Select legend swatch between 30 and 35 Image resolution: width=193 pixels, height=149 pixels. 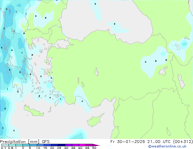pos(68,145)
